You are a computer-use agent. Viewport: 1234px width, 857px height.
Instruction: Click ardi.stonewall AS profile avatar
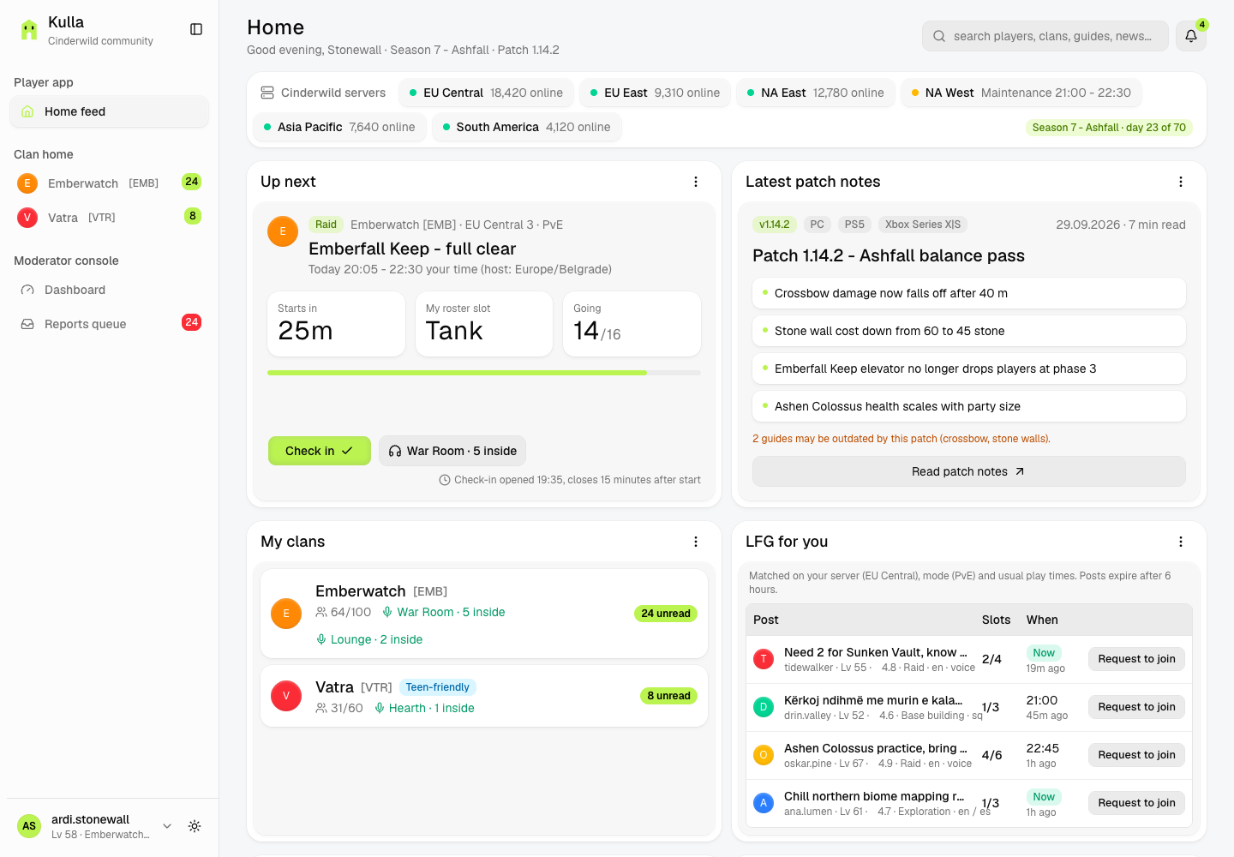pyautogui.click(x=29, y=826)
